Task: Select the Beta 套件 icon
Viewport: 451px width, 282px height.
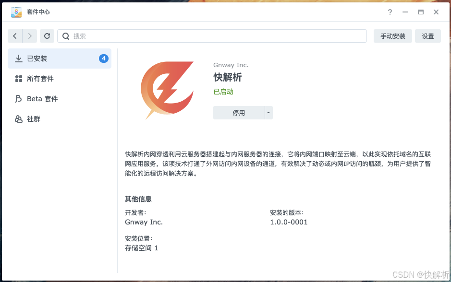Action: pyautogui.click(x=18, y=98)
